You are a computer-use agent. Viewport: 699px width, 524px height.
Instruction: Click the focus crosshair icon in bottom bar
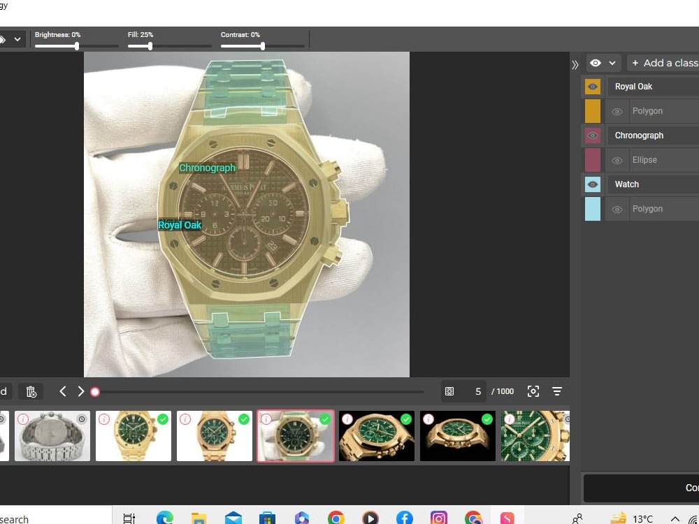[x=533, y=391]
